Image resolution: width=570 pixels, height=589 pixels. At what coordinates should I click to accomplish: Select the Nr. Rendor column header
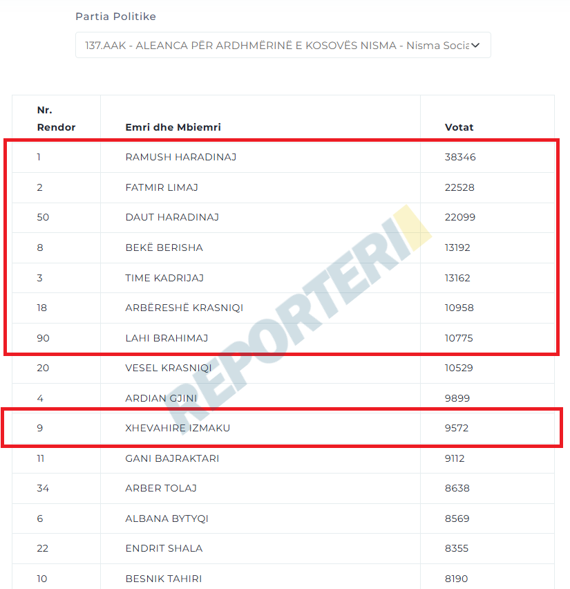pos(57,119)
